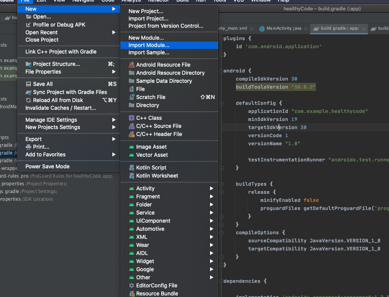Image resolution: width=389 pixels, height=297 pixels.
Task: Expand the Widget submenu arrow
Action: pos(211,261)
